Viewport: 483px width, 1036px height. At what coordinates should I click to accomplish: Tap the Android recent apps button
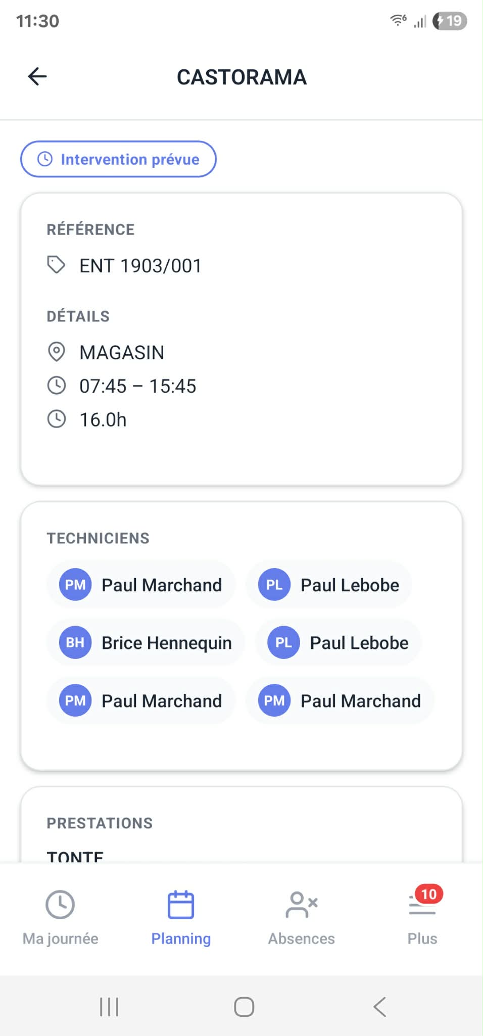pos(109,1007)
